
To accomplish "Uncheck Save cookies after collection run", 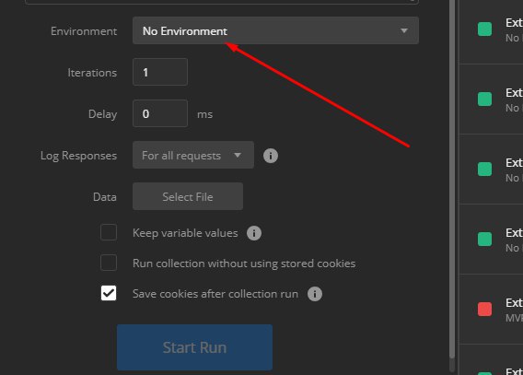I will (109, 293).
